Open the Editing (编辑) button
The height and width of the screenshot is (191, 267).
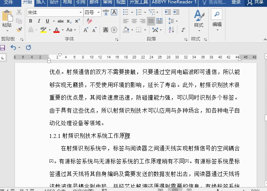point(217,20)
